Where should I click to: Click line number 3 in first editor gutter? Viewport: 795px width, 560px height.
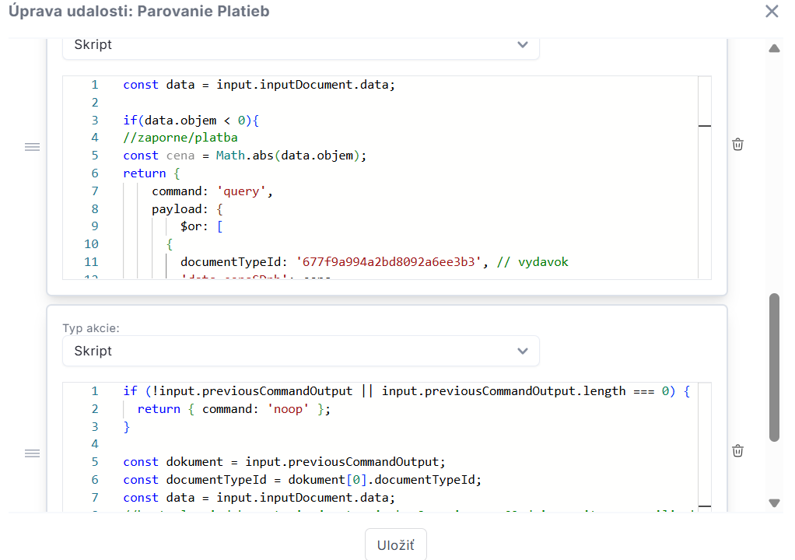pyautogui.click(x=95, y=120)
